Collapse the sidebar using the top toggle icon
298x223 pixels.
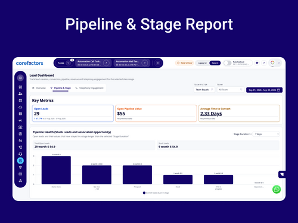click(x=20, y=78)
